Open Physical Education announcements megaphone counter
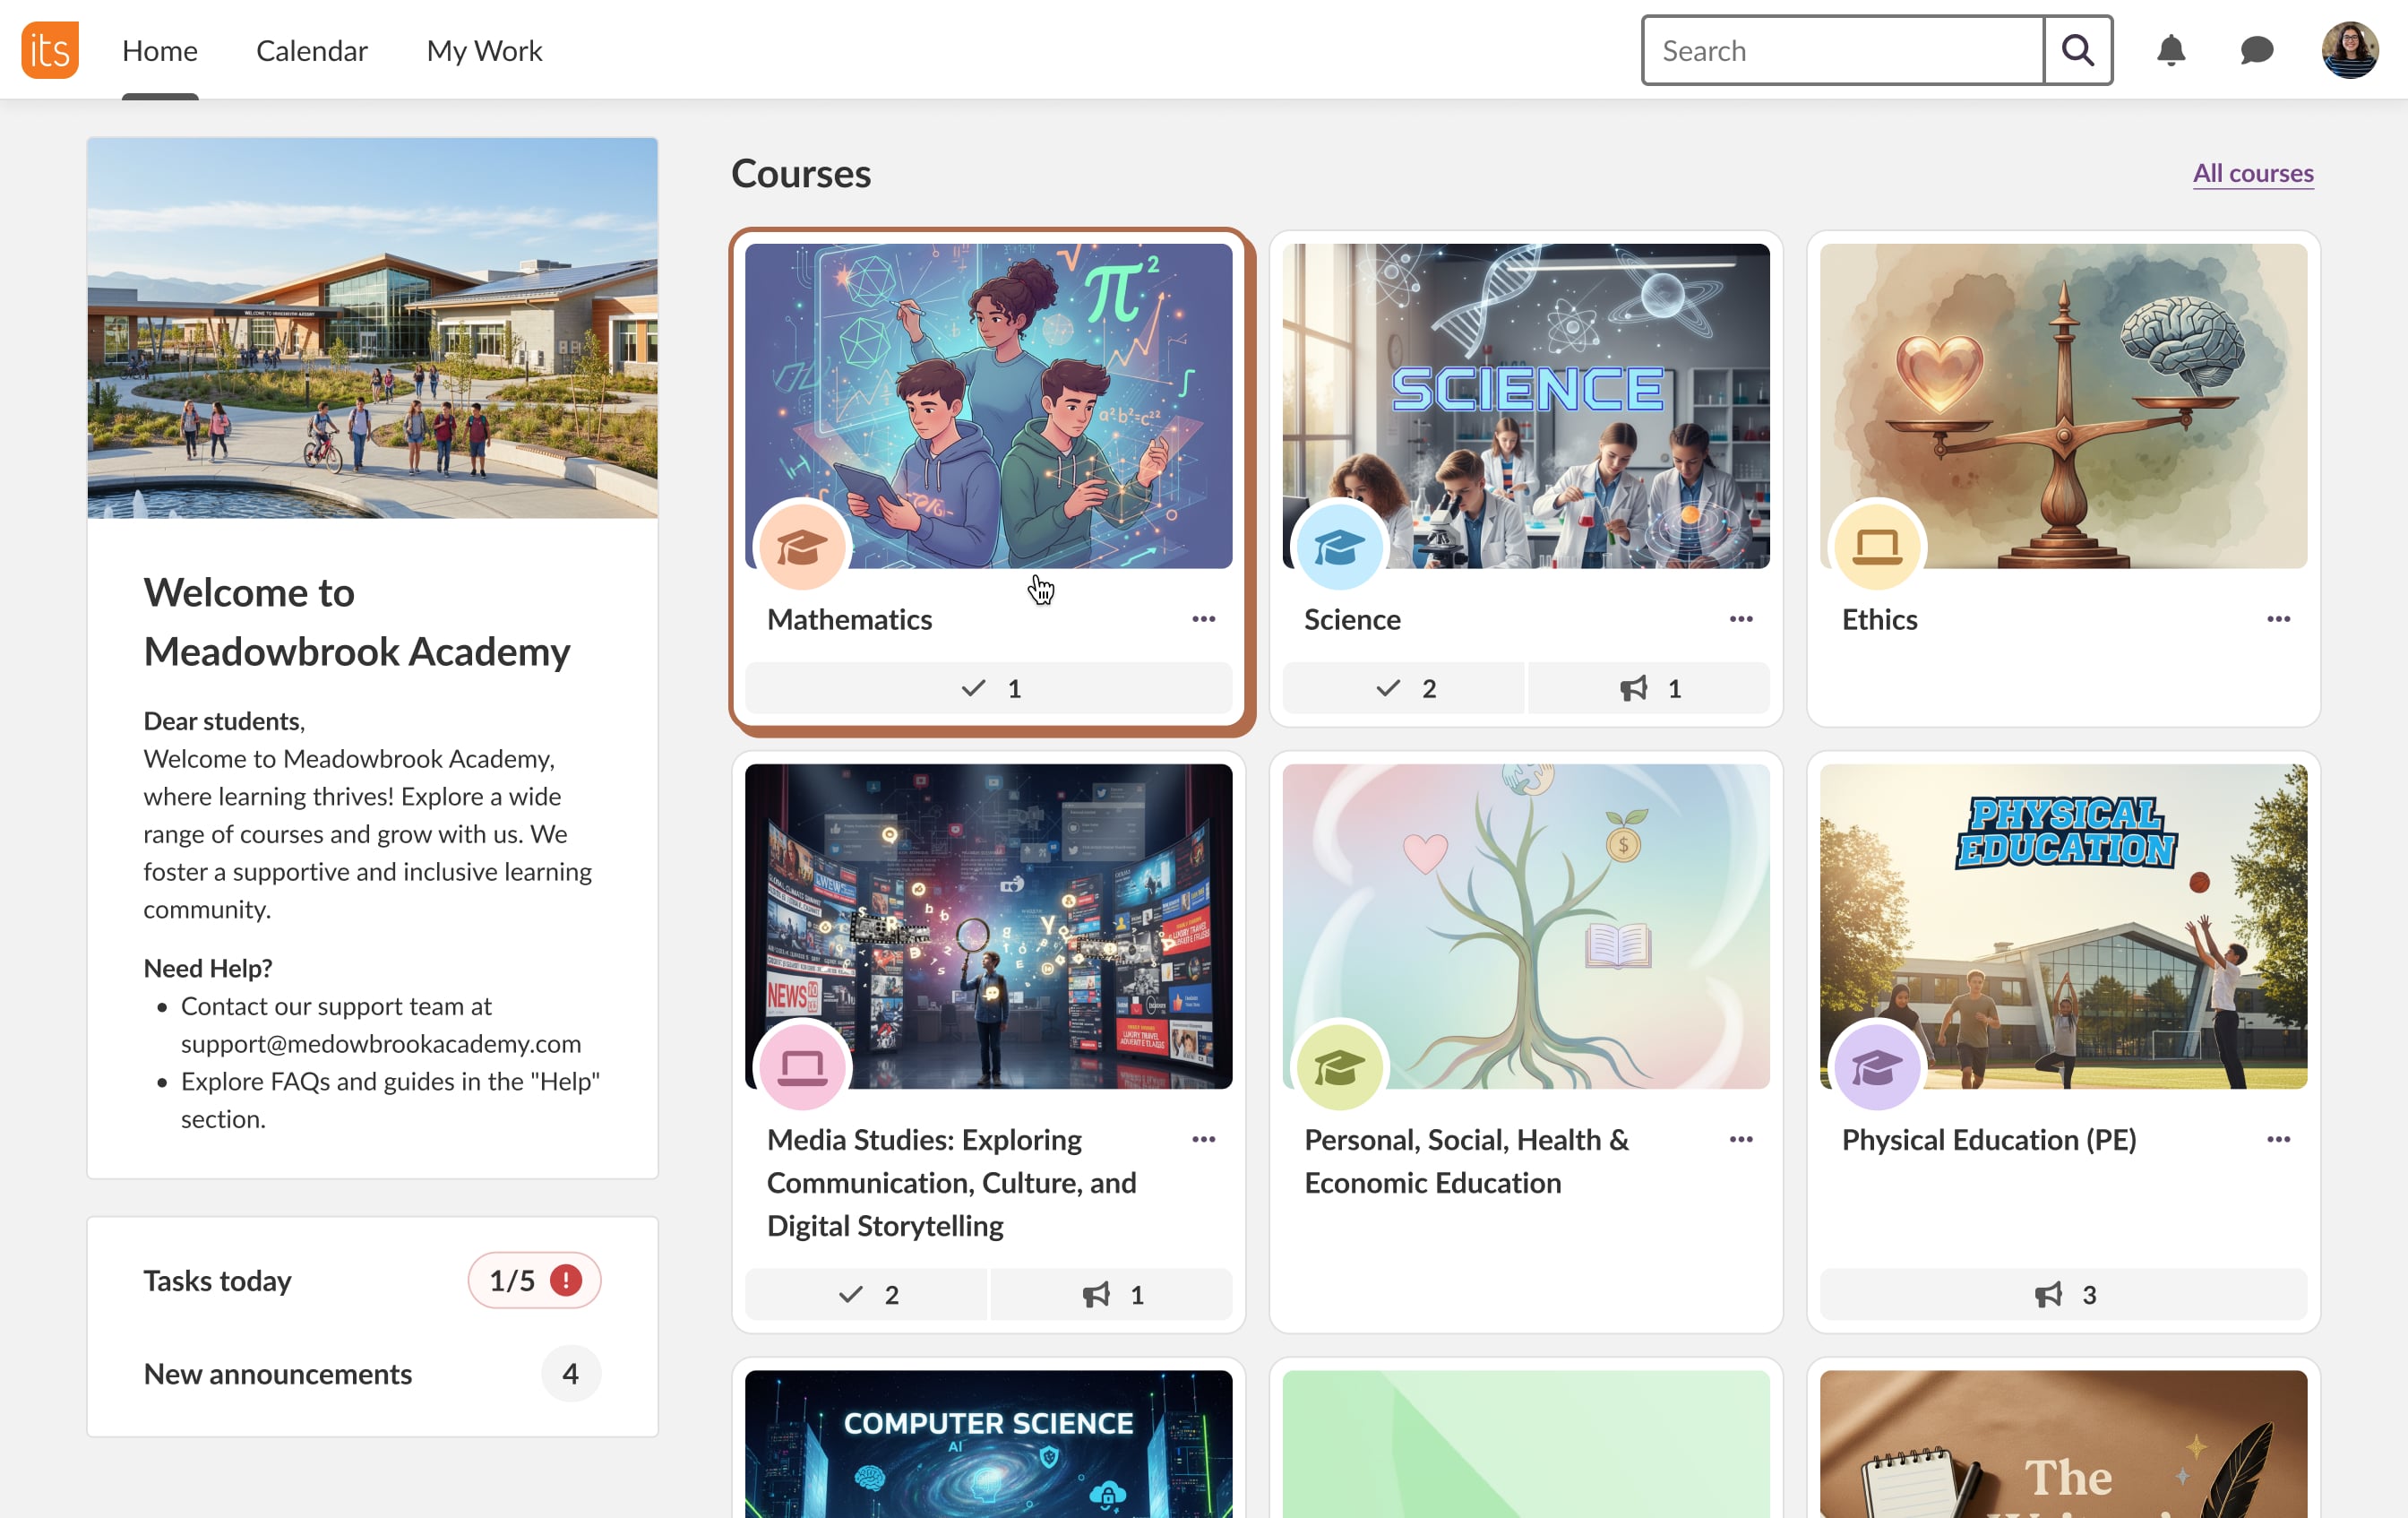 click(x=2062, y=1294)
